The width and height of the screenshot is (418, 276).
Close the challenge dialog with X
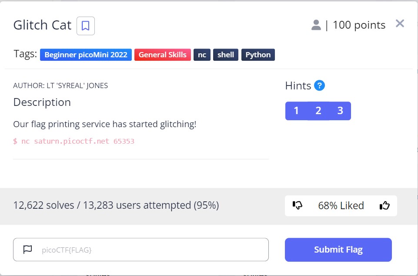pos(400,24)
